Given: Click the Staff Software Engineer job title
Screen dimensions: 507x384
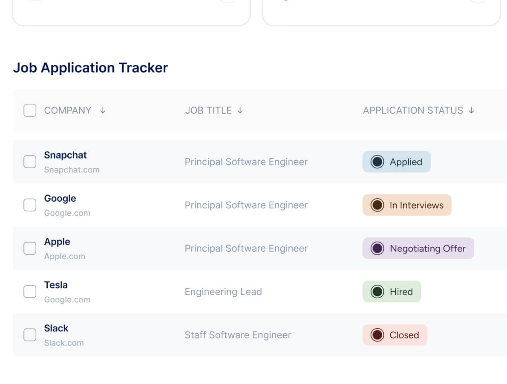Looking at the screenshot, I should pos(238,335).
